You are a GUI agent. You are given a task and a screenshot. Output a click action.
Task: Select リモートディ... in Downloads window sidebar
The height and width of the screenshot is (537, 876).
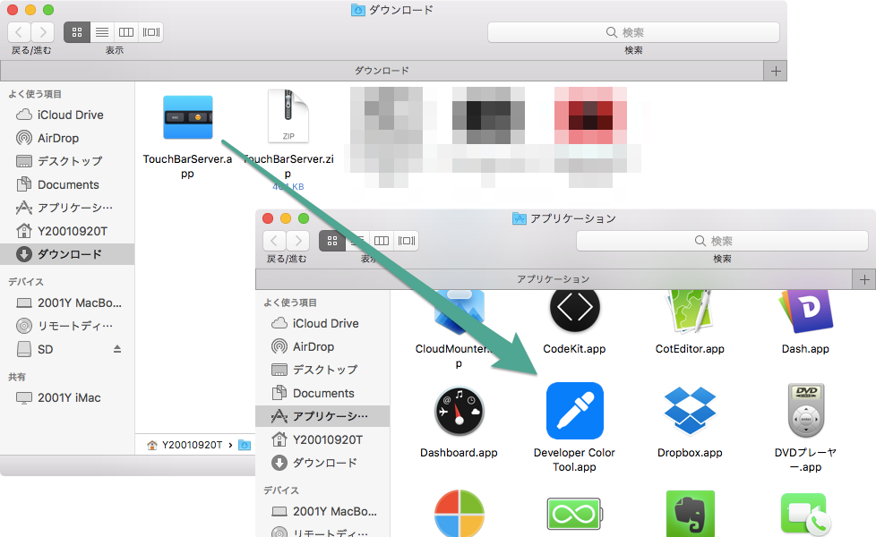click(67, 326)
